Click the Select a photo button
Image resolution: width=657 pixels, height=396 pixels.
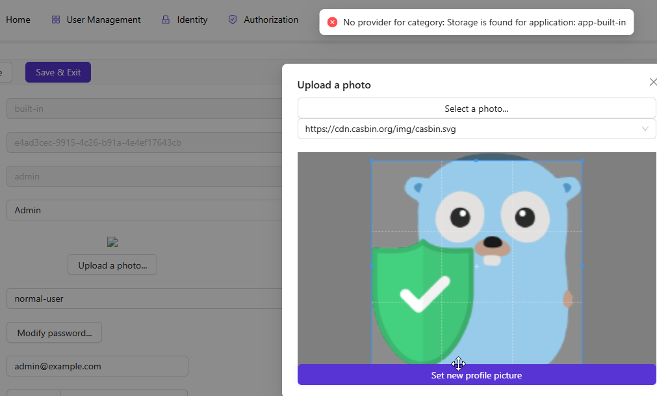point(476,109)
